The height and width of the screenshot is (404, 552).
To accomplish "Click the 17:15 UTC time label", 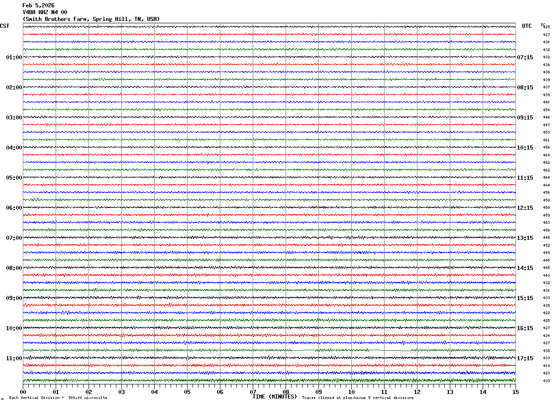I will (x=525, y=358).
